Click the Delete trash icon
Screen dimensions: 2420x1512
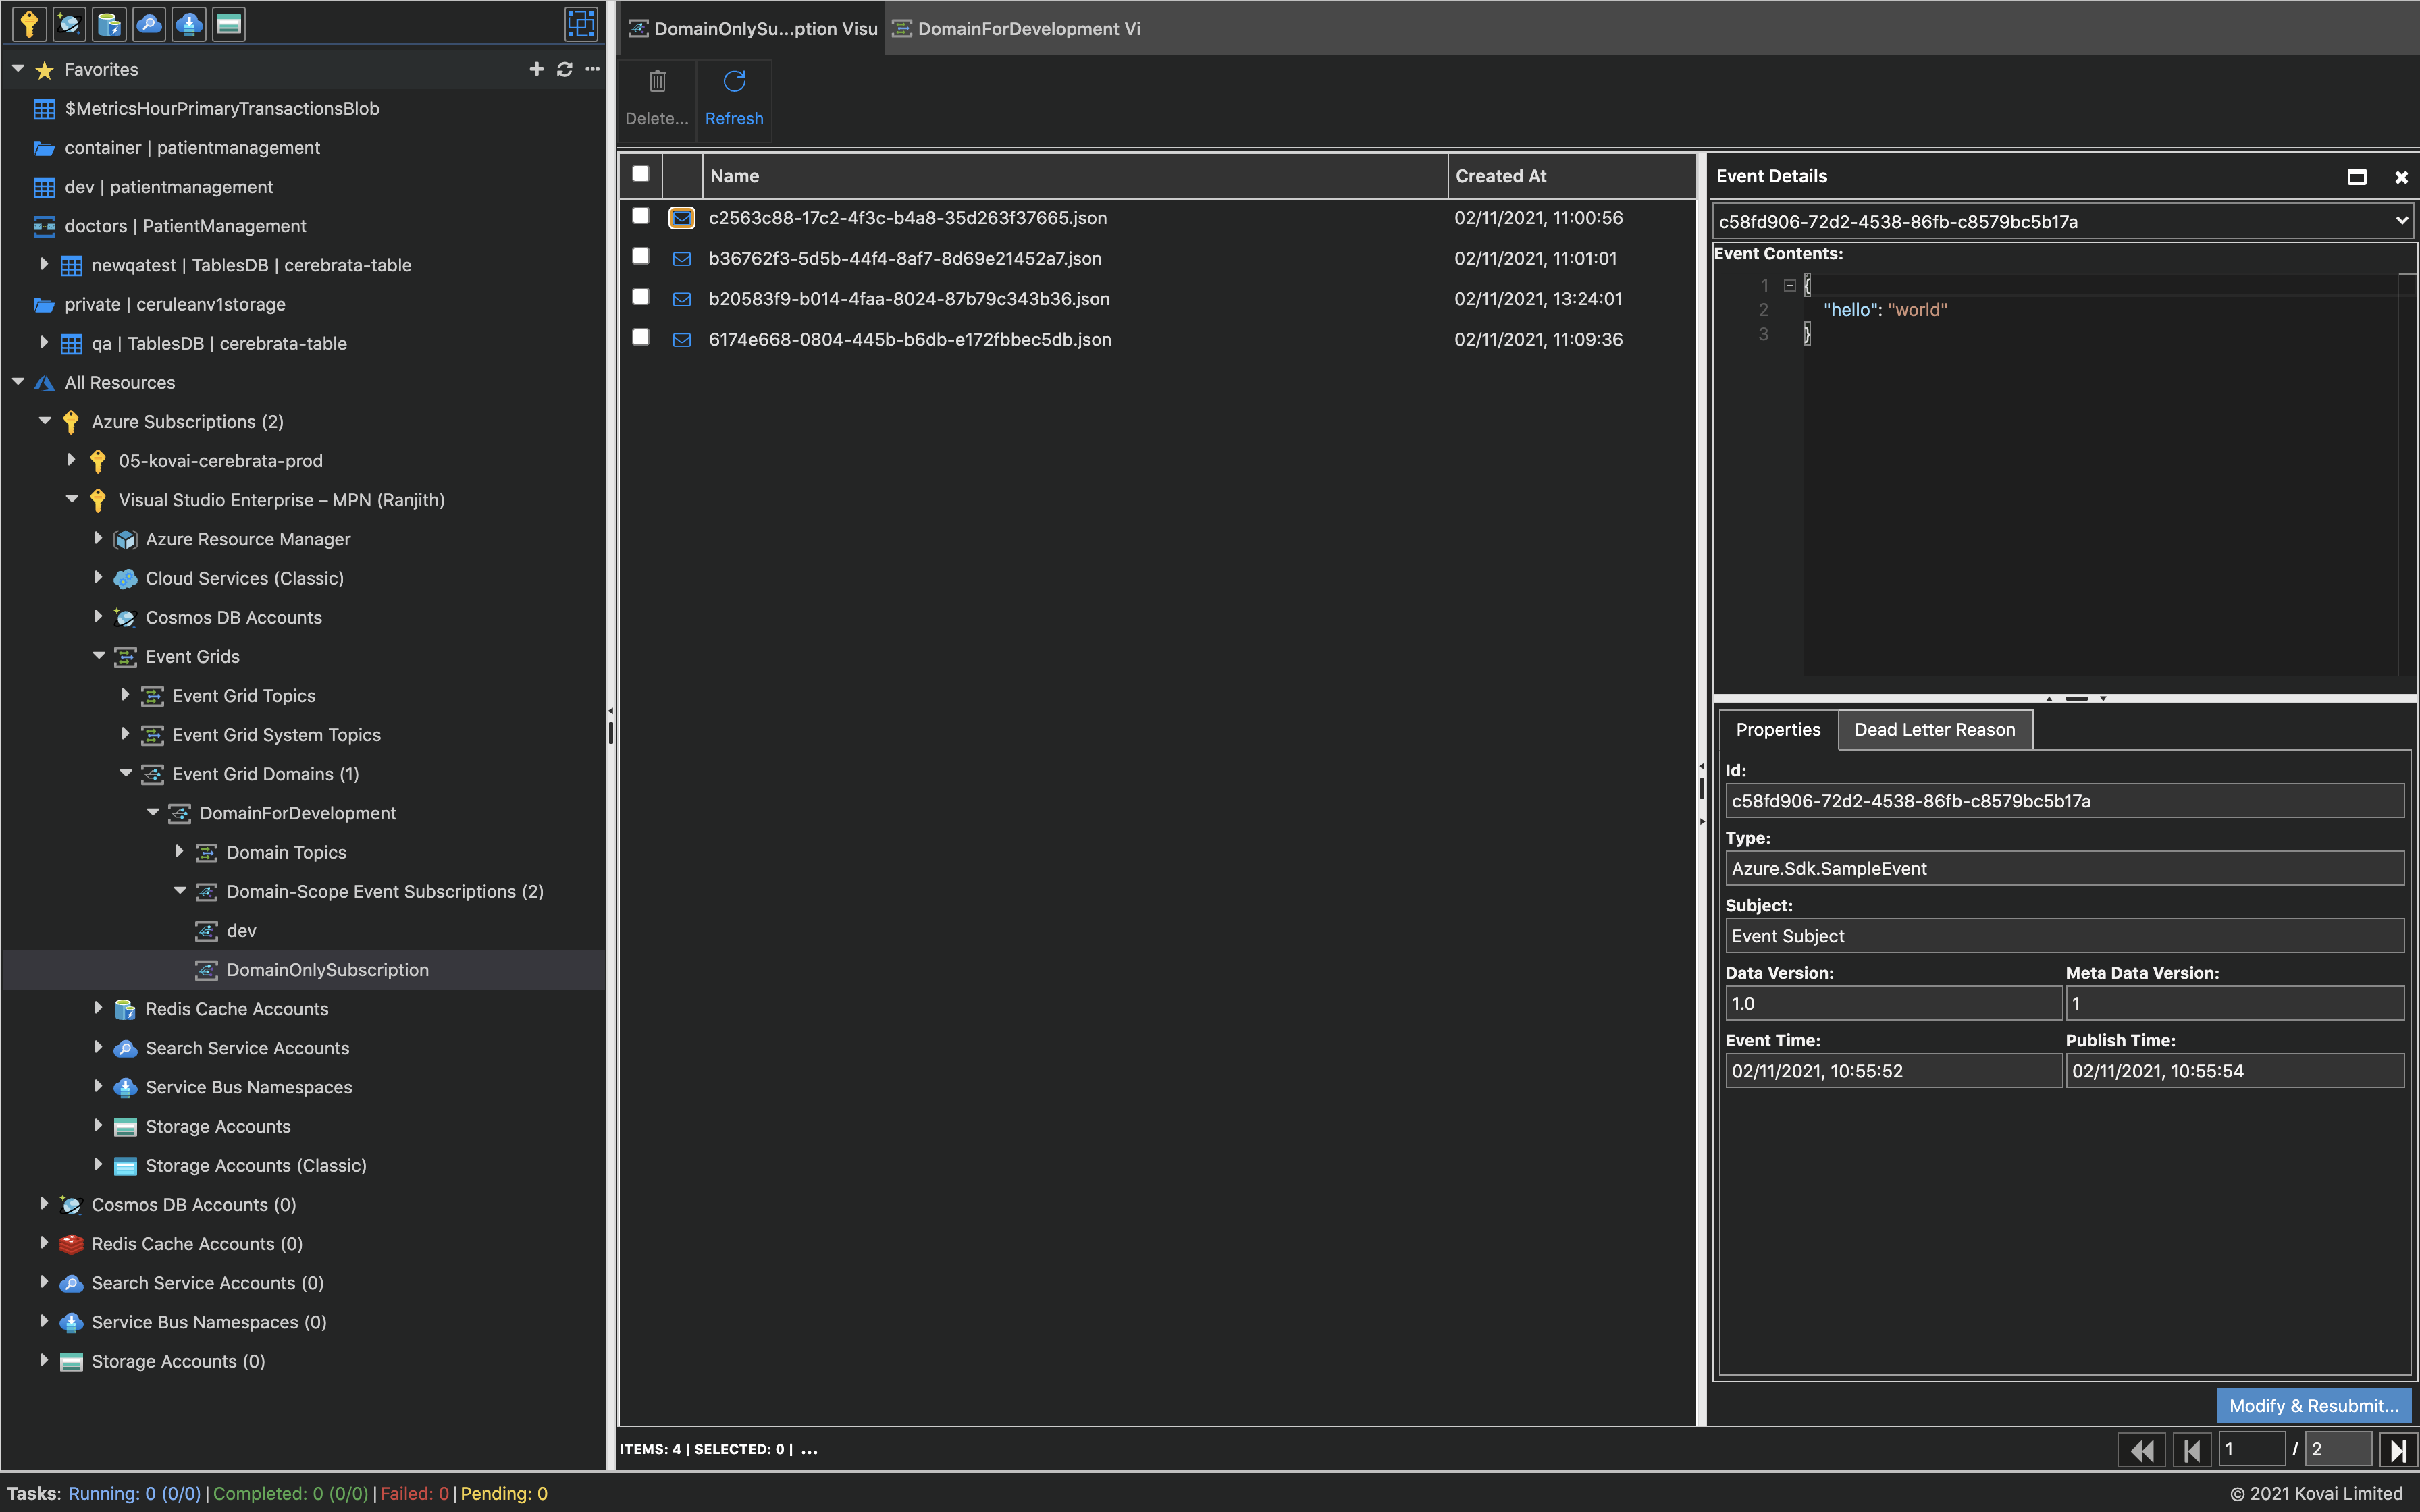pos(657,81)
